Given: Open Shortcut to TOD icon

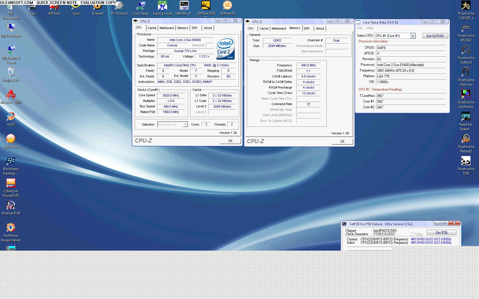Looking at the screenshot, I should [x=466, y=166].
